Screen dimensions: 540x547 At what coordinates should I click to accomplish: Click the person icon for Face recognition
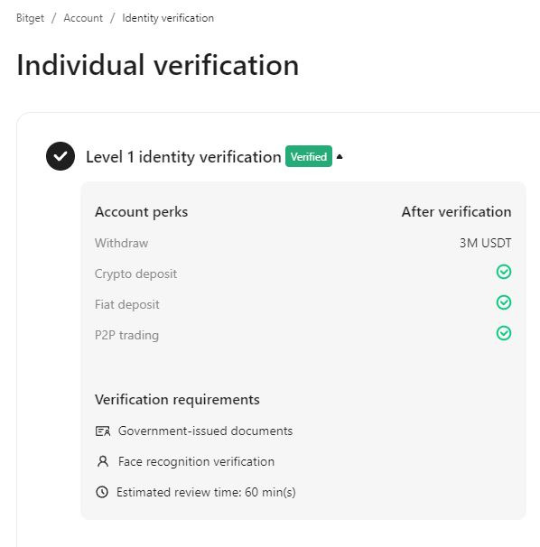[103, 461]
